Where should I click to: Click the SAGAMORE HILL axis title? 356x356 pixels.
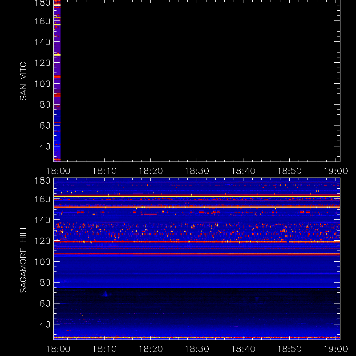24,259
